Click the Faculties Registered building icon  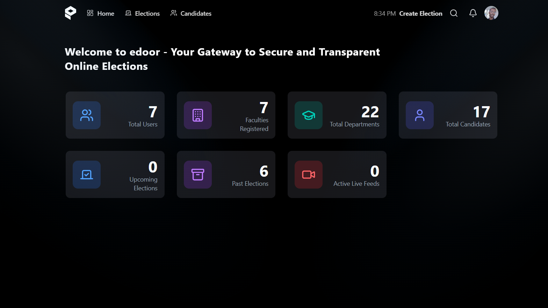pos(198,115)
